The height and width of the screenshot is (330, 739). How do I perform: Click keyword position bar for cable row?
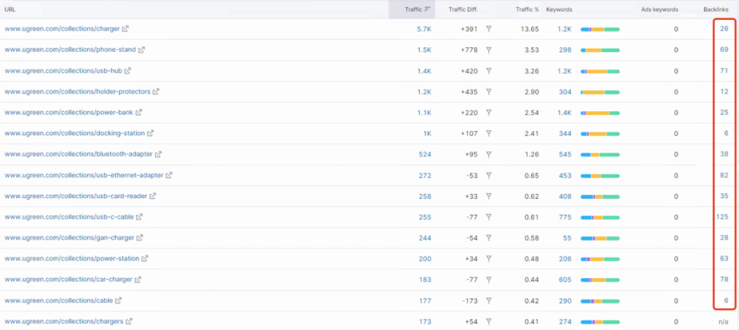pos(600,301)
